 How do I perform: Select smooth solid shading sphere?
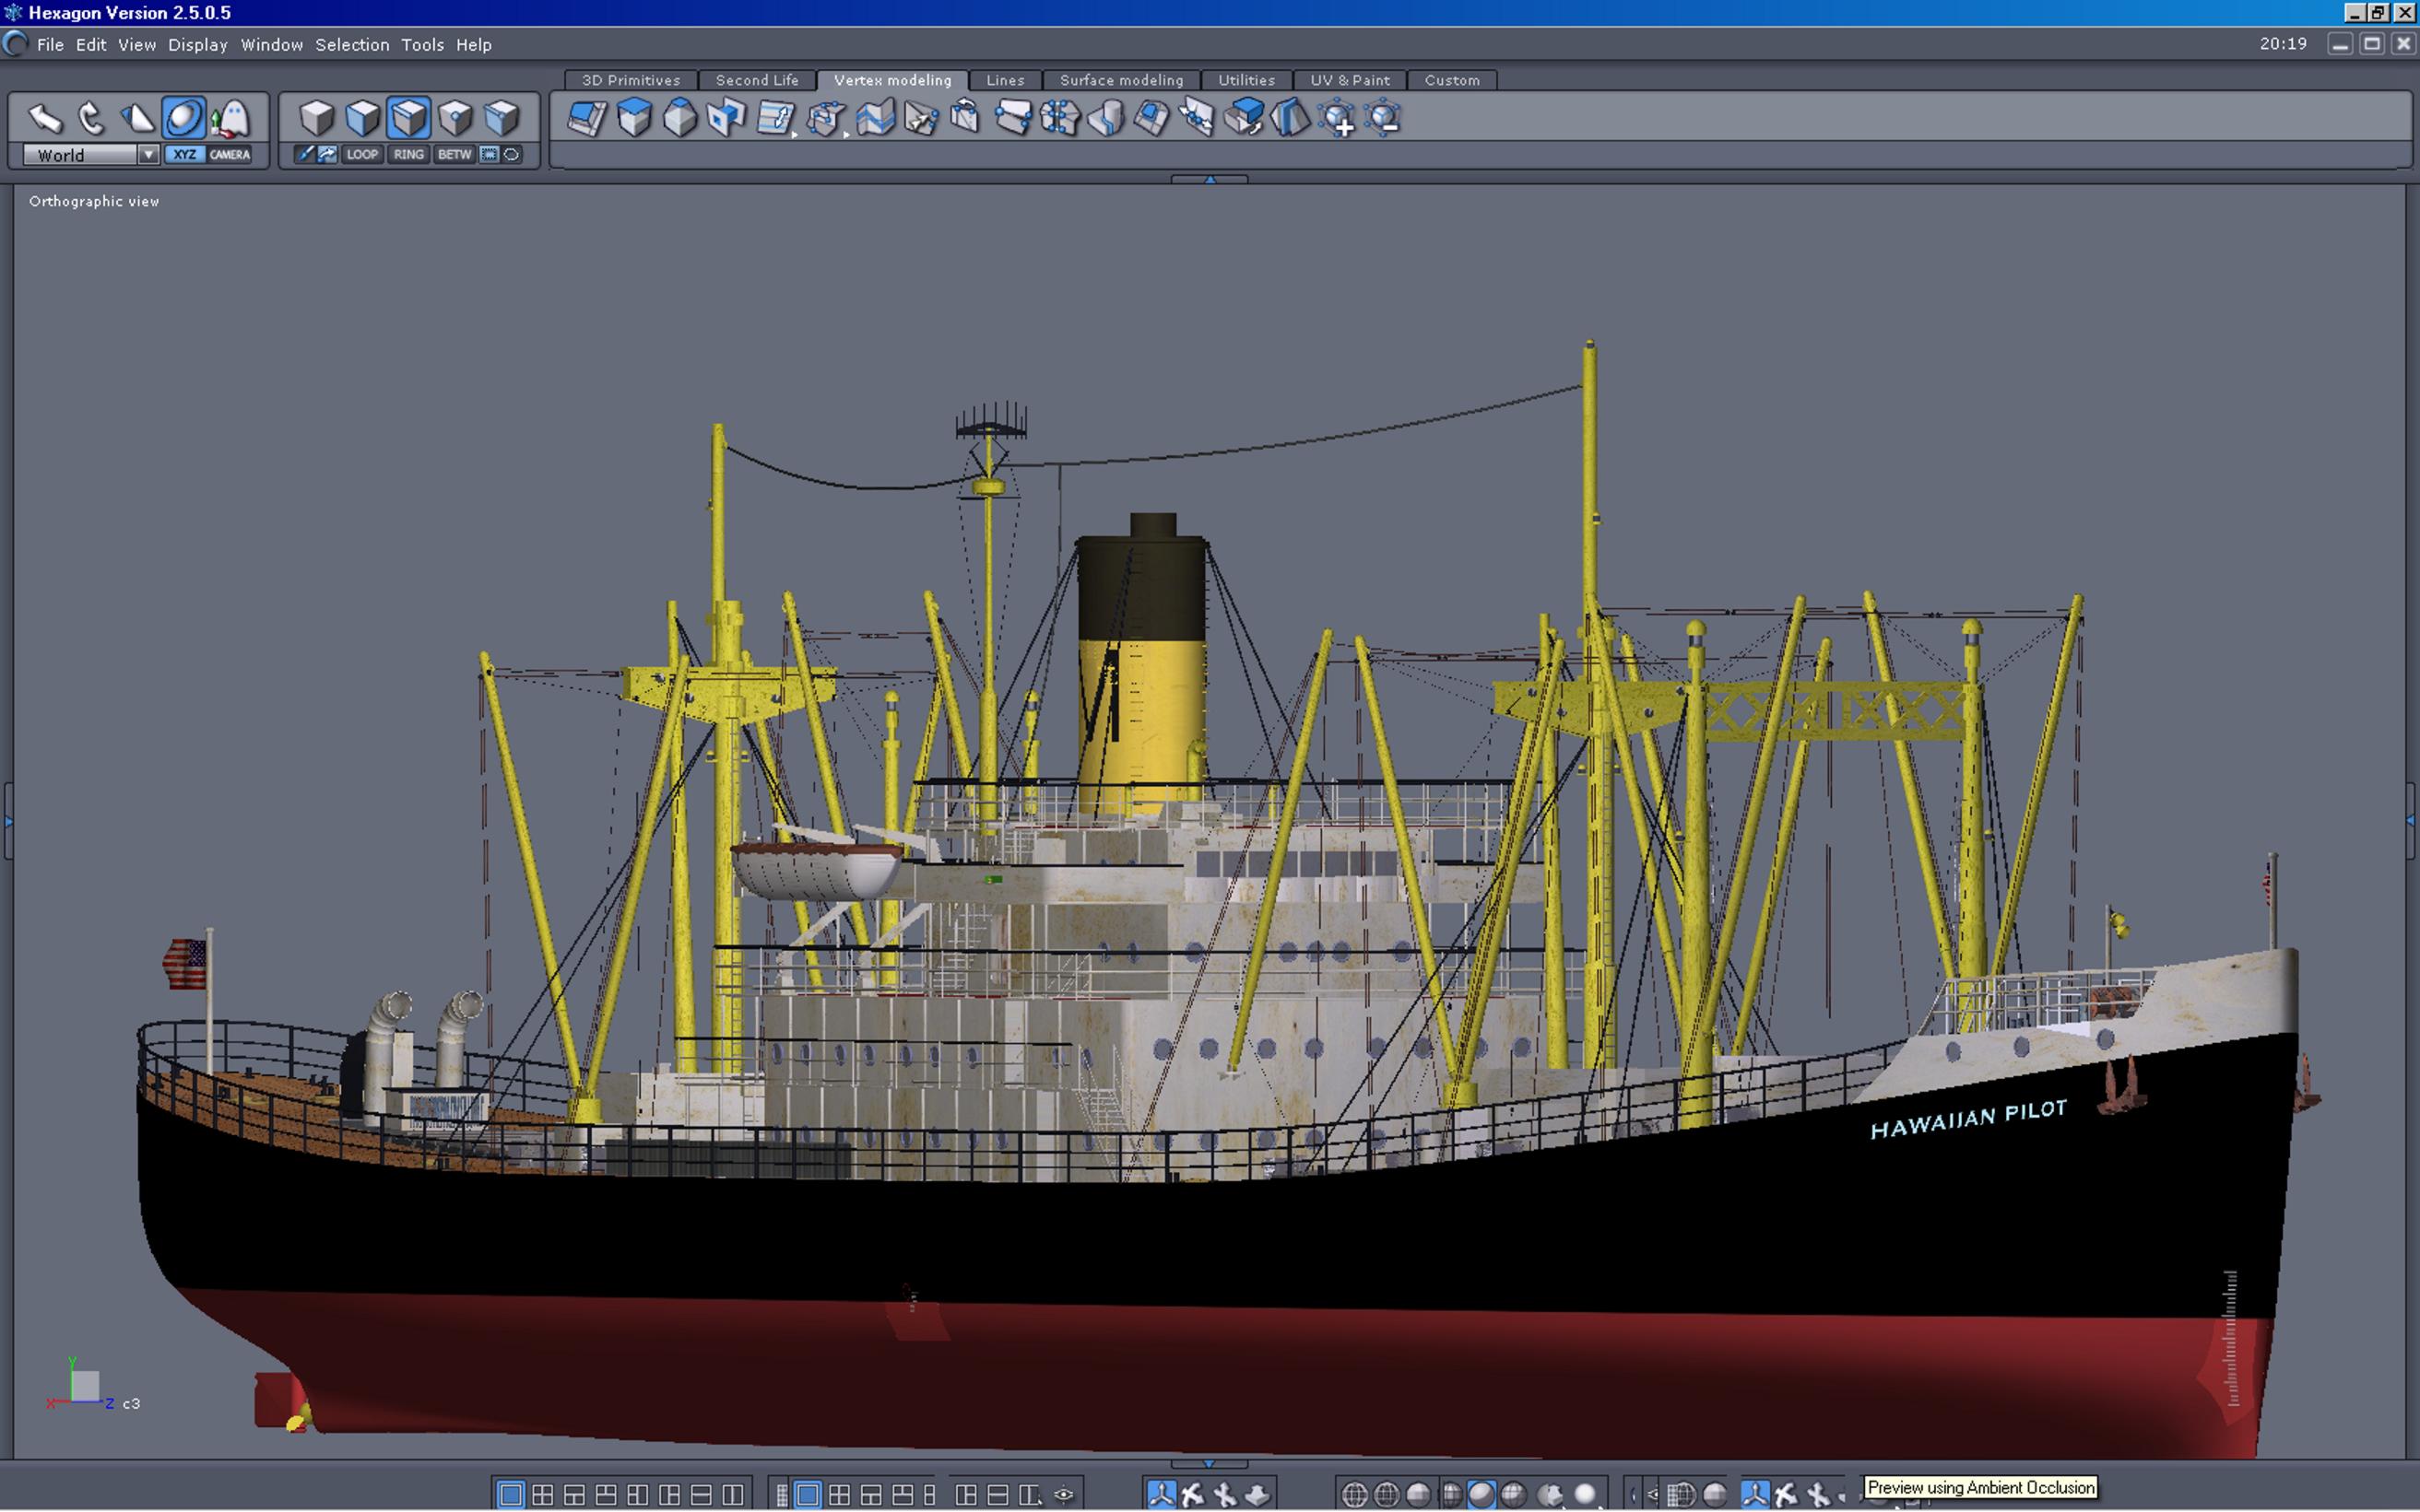click(1481, 1495)
